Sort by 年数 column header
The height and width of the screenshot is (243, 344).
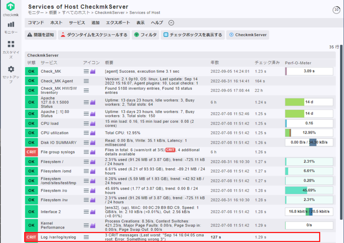[x=215, y=63]
